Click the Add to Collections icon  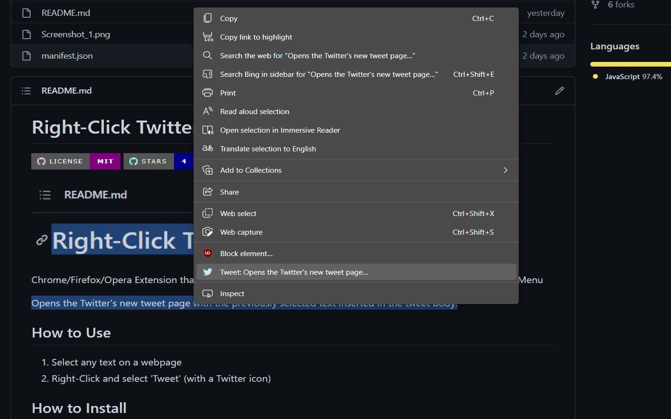pos(208,170)
